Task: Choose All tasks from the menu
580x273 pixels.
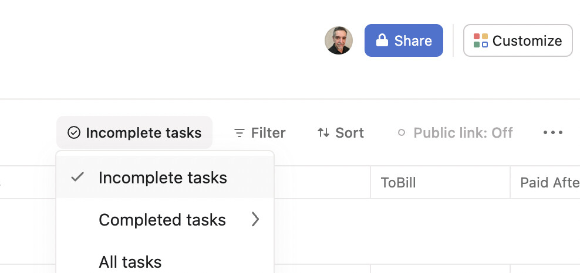Action: [x=130, y=261]
